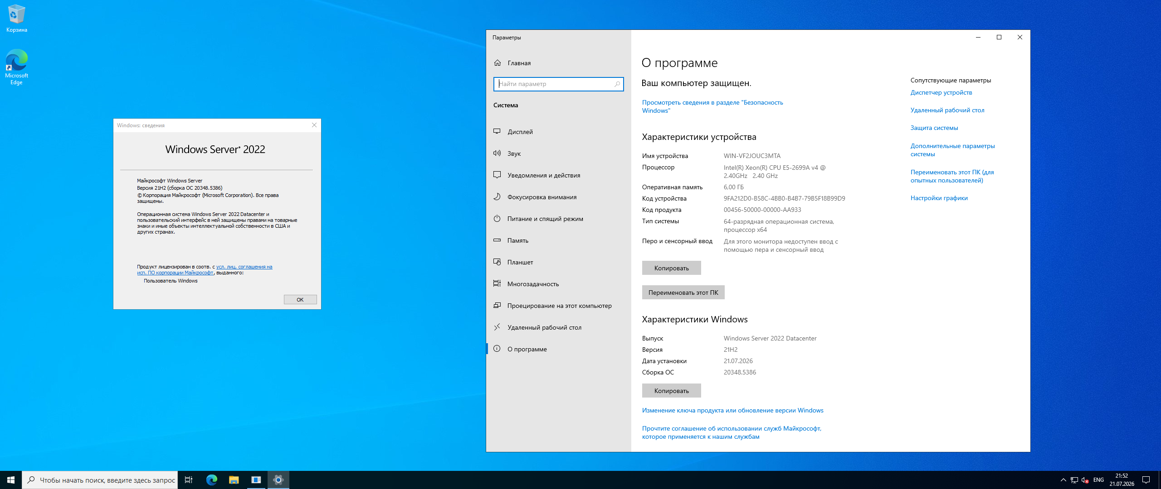Open Настройки графики link

pyautogui.click(x=939, y=198)
